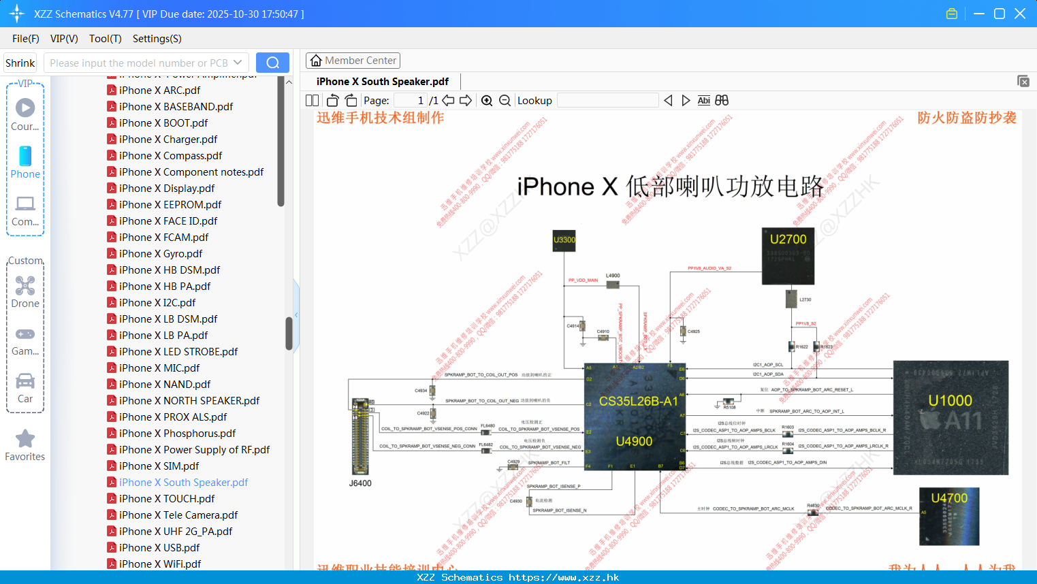Find the next Lookup match
The height and width of the screenshot is (584, 1037).
point(686,100)
